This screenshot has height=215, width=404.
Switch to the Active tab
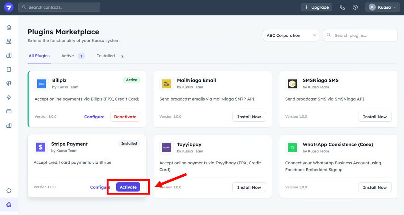point(72,56)
